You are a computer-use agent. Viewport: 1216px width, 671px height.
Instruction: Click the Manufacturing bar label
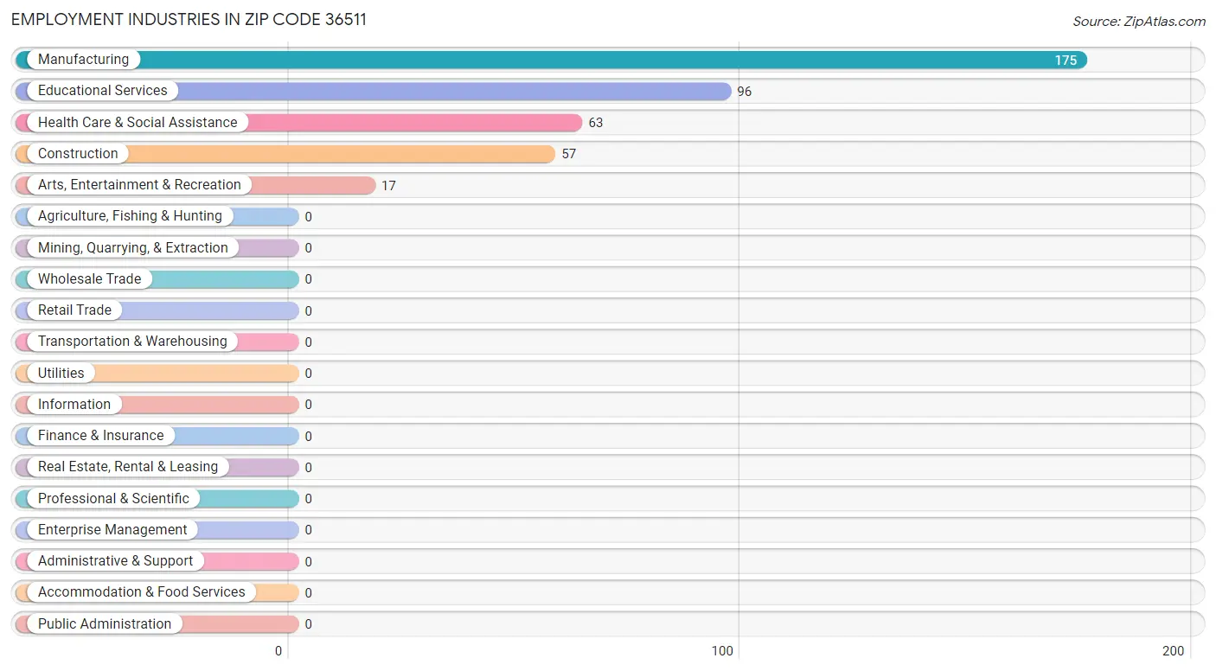click(83, 60)
